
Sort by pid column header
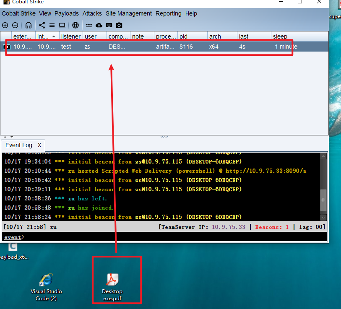coord(193,36)
